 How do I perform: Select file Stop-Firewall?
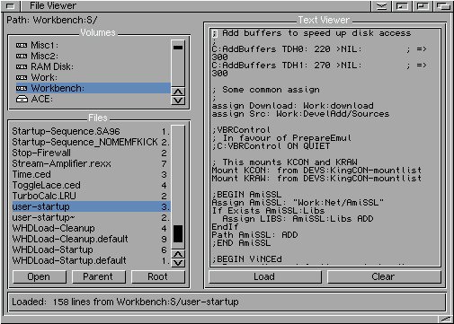91,153
